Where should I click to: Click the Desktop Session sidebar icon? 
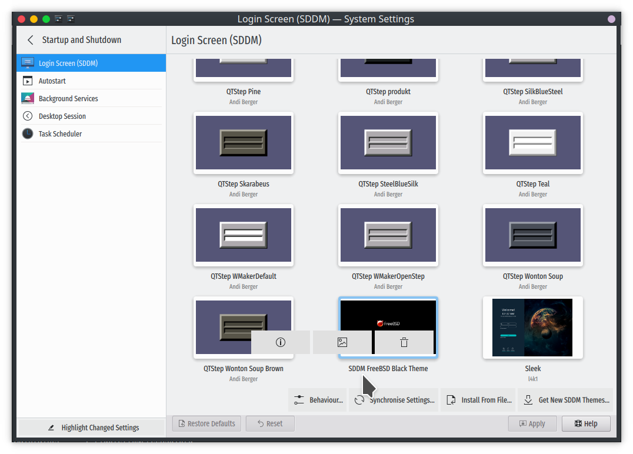28,116
